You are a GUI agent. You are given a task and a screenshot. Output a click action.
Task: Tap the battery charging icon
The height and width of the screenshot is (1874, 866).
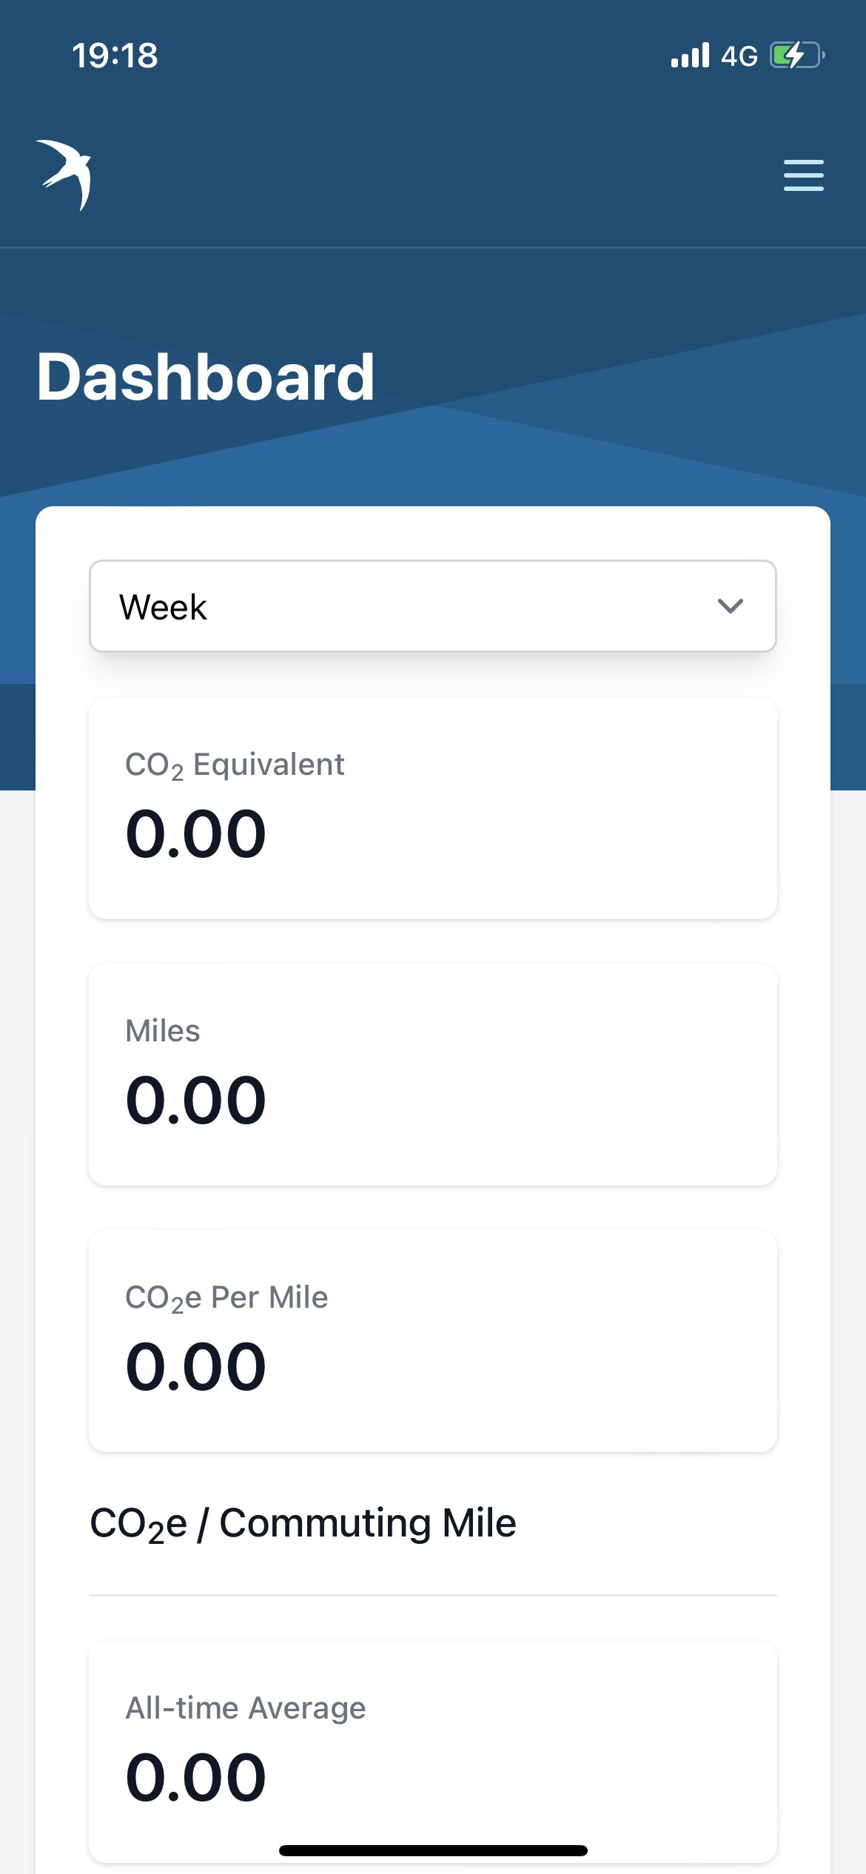(x=797, y=56)
